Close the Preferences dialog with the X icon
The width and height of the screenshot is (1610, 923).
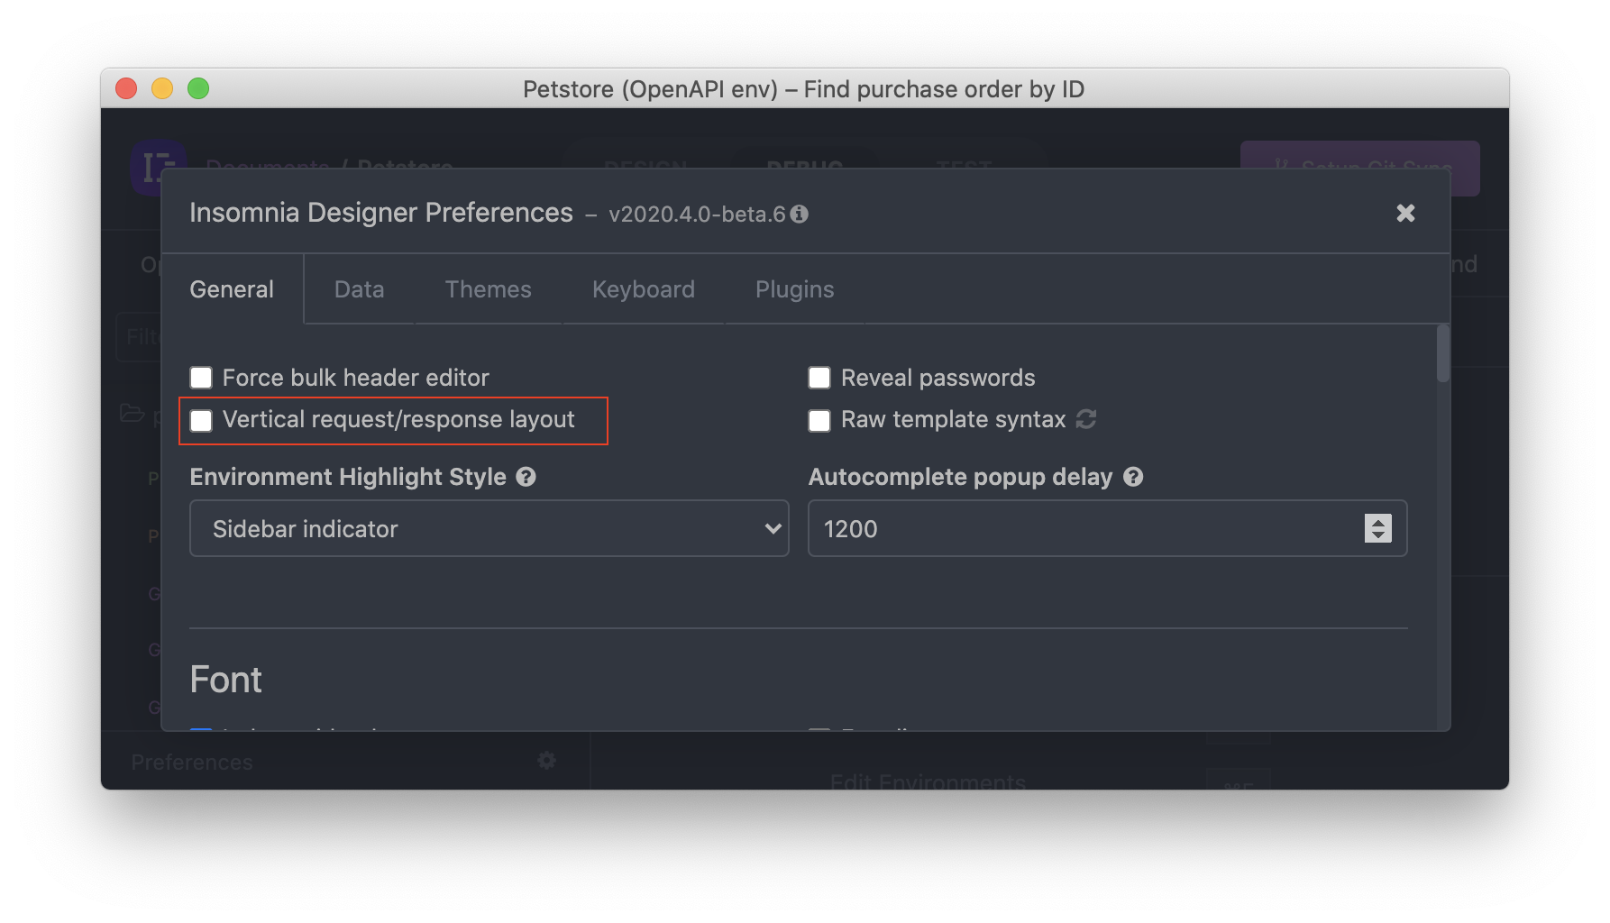pyautogui.click(x=1405, y=213)
